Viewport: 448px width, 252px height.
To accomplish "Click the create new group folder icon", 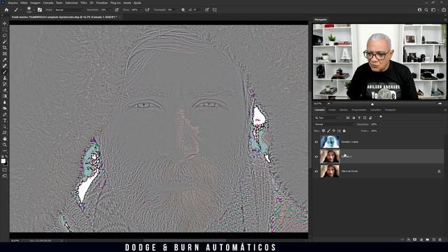I will (x=428, y=239).
